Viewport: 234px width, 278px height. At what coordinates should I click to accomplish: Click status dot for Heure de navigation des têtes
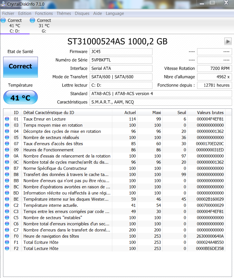pos(7,236)
